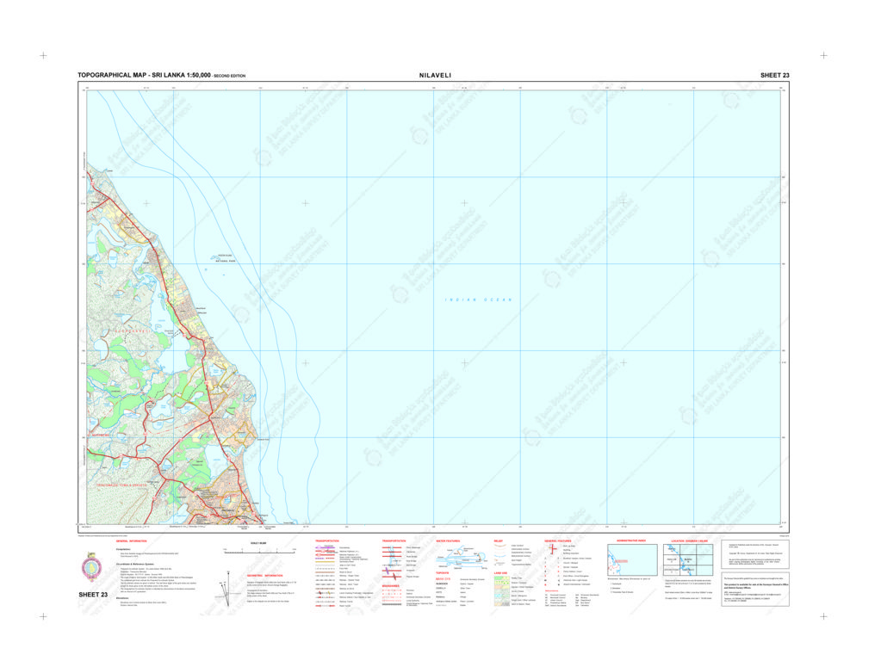Click the Co-ordinate & Reference System subheading
881x661 pixels.
point(135,564)
